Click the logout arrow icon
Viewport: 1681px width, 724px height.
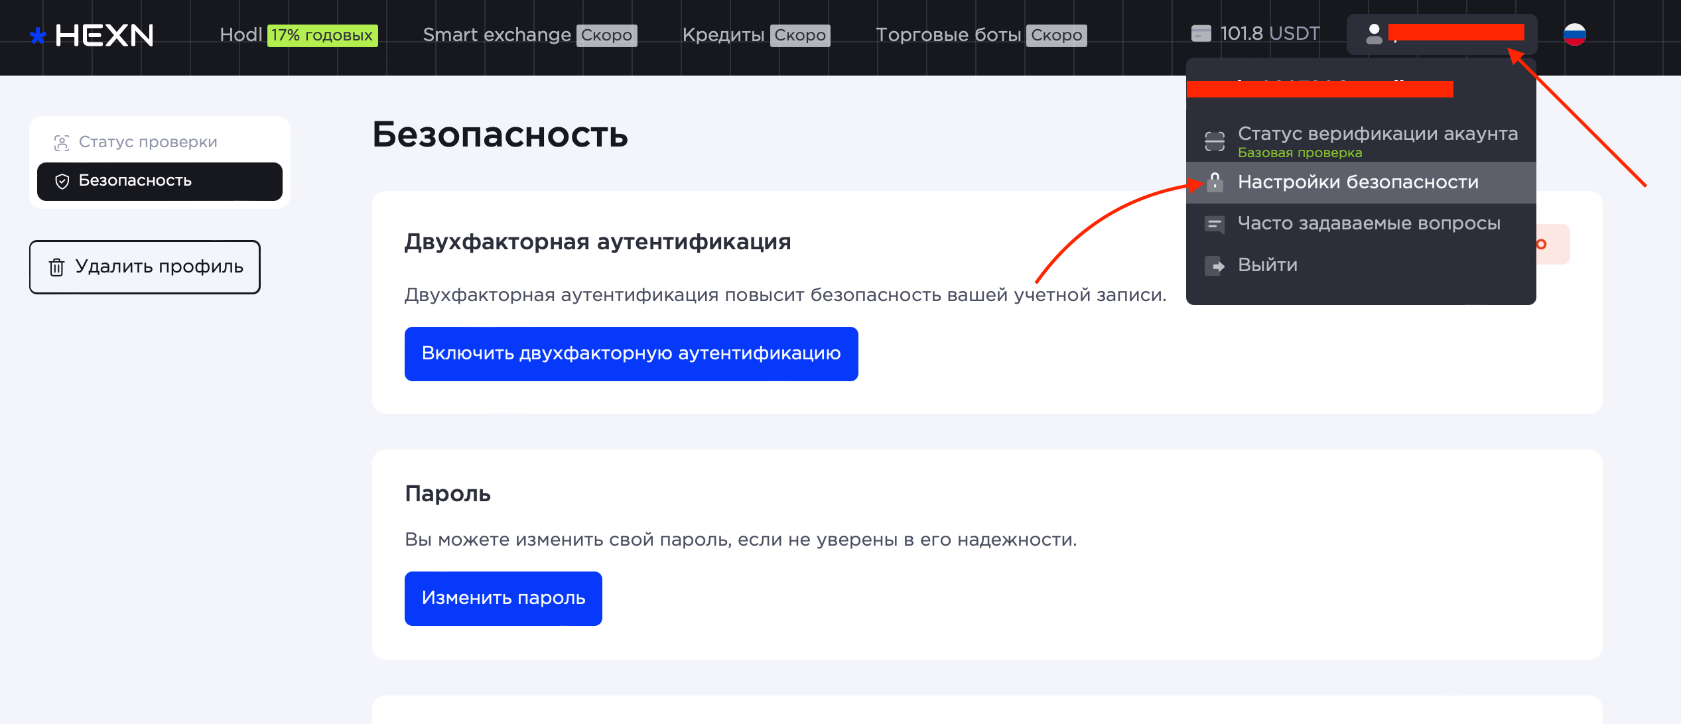(1215, 266)
